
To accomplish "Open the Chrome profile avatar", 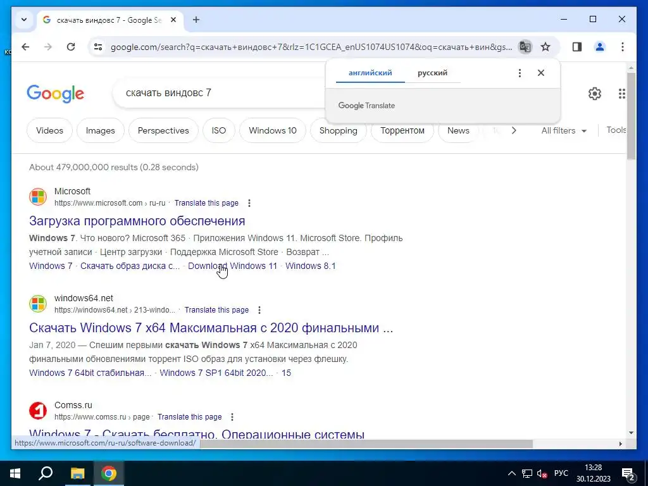I will [600, 47].
